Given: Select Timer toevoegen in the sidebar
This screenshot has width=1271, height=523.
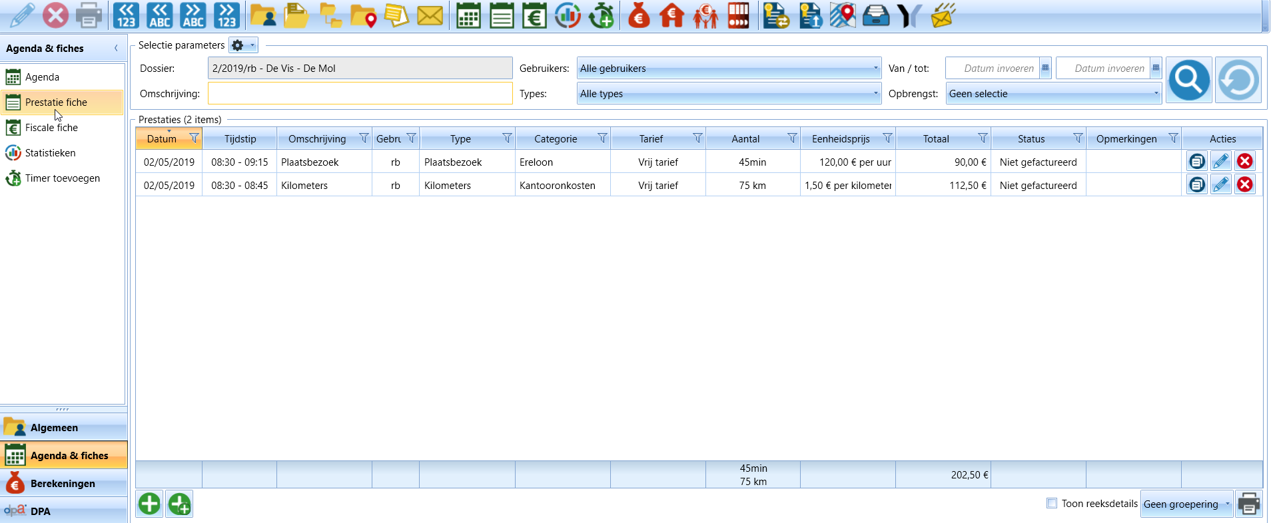Looking at the screenshot, I should [x=63, y=178].
